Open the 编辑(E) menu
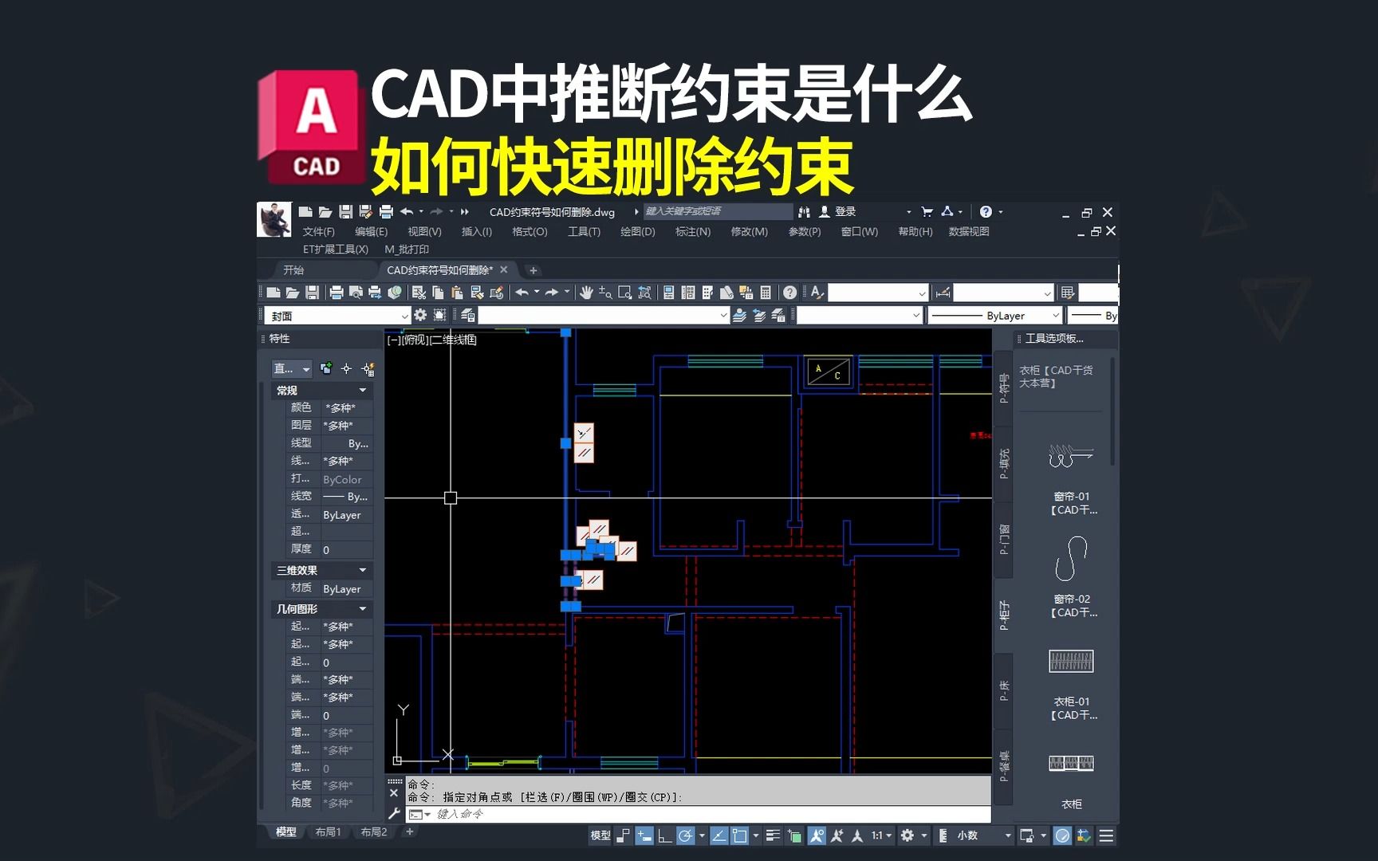Viewport: 1378px width, 861px height. pos(371,232)
